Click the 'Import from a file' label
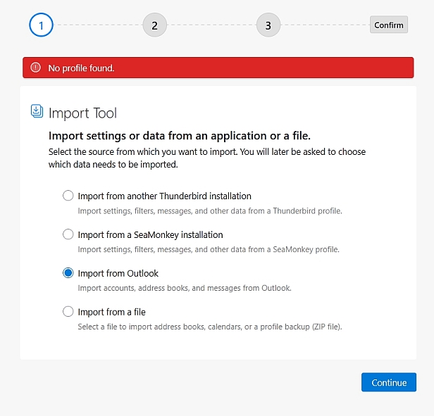Image resolution: width=434 pixels, height=416 pixels. (x=111, y=311)
